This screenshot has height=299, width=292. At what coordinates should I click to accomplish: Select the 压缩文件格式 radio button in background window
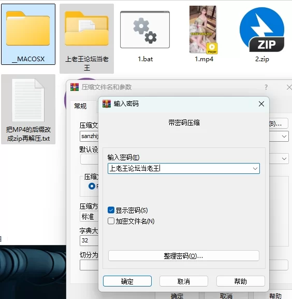coord(92,186)
